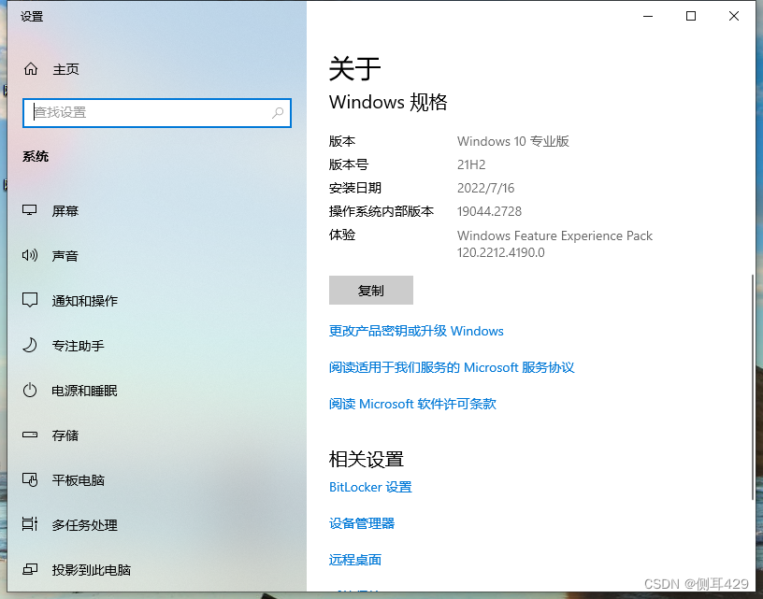Close the Settings window

pos(734,16)
